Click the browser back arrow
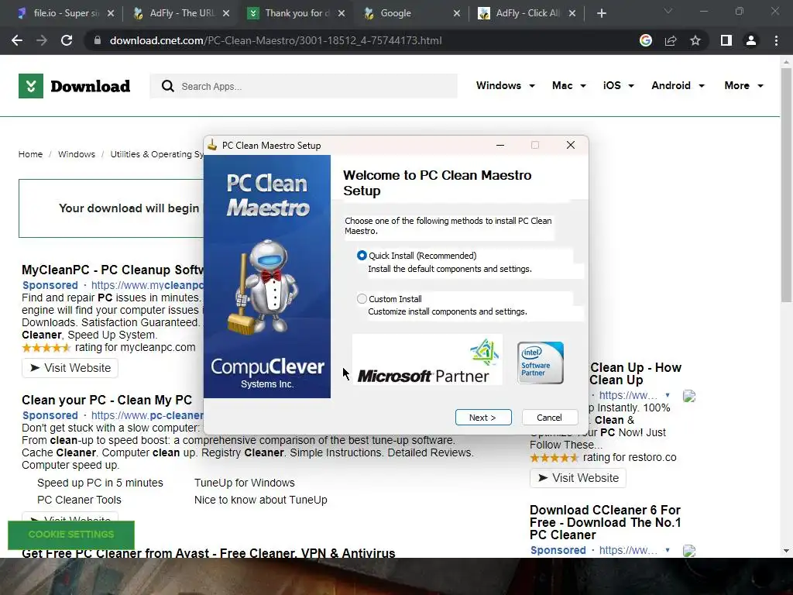The image size is (793, 595). coord(17,40)
